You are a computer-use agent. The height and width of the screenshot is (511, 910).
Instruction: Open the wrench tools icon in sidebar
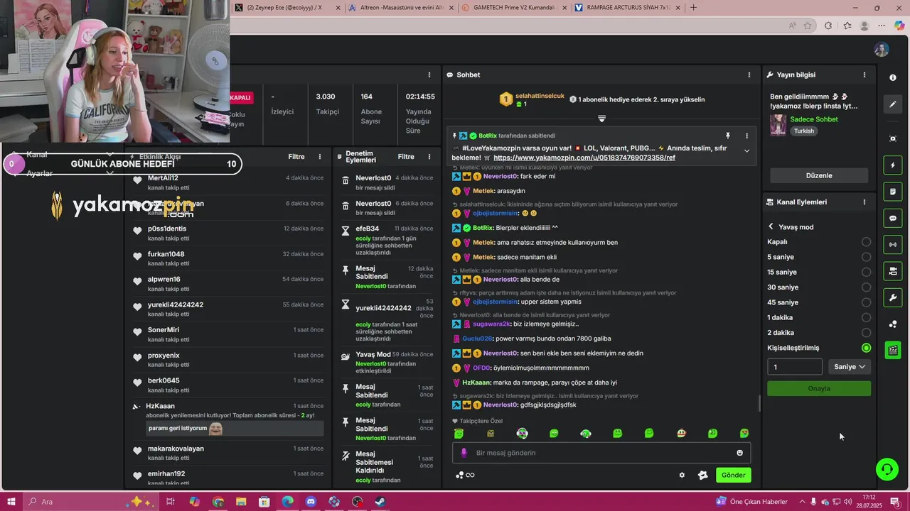coord(893,297)
